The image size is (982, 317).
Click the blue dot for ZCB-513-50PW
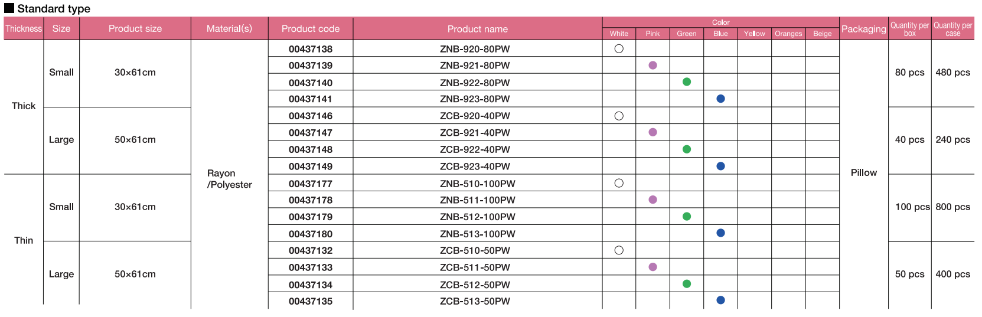click(x=720, y=300)
